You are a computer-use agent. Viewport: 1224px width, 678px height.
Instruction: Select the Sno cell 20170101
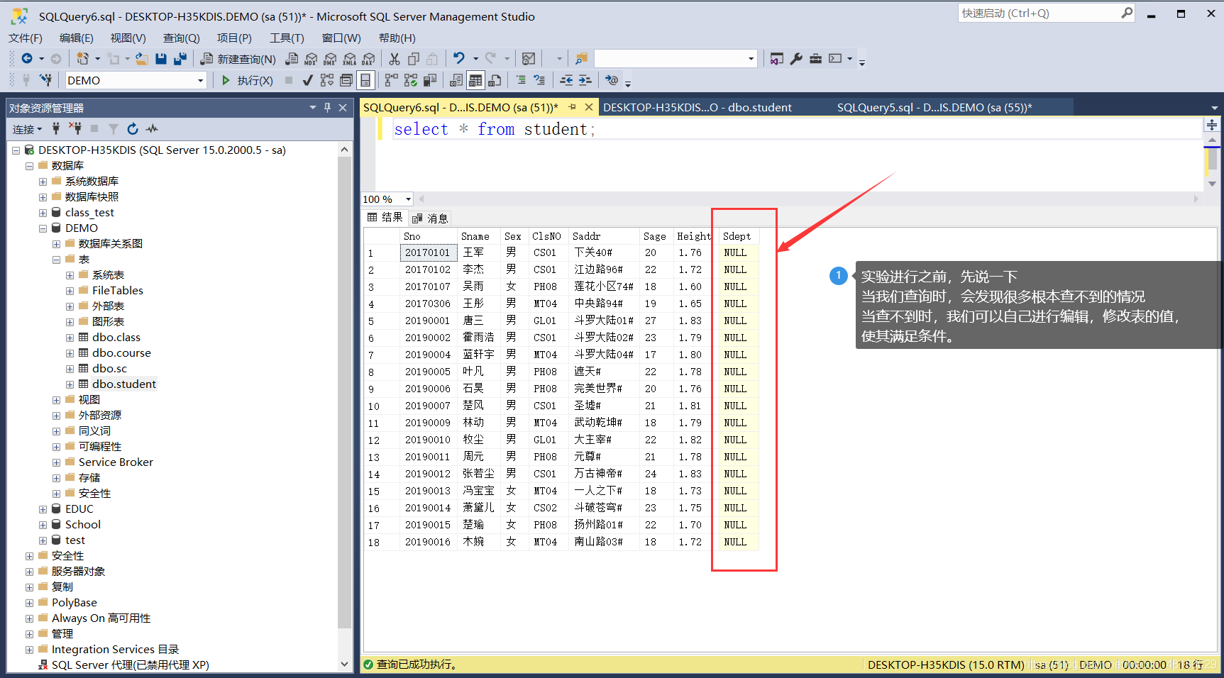(x=427, y=252)
